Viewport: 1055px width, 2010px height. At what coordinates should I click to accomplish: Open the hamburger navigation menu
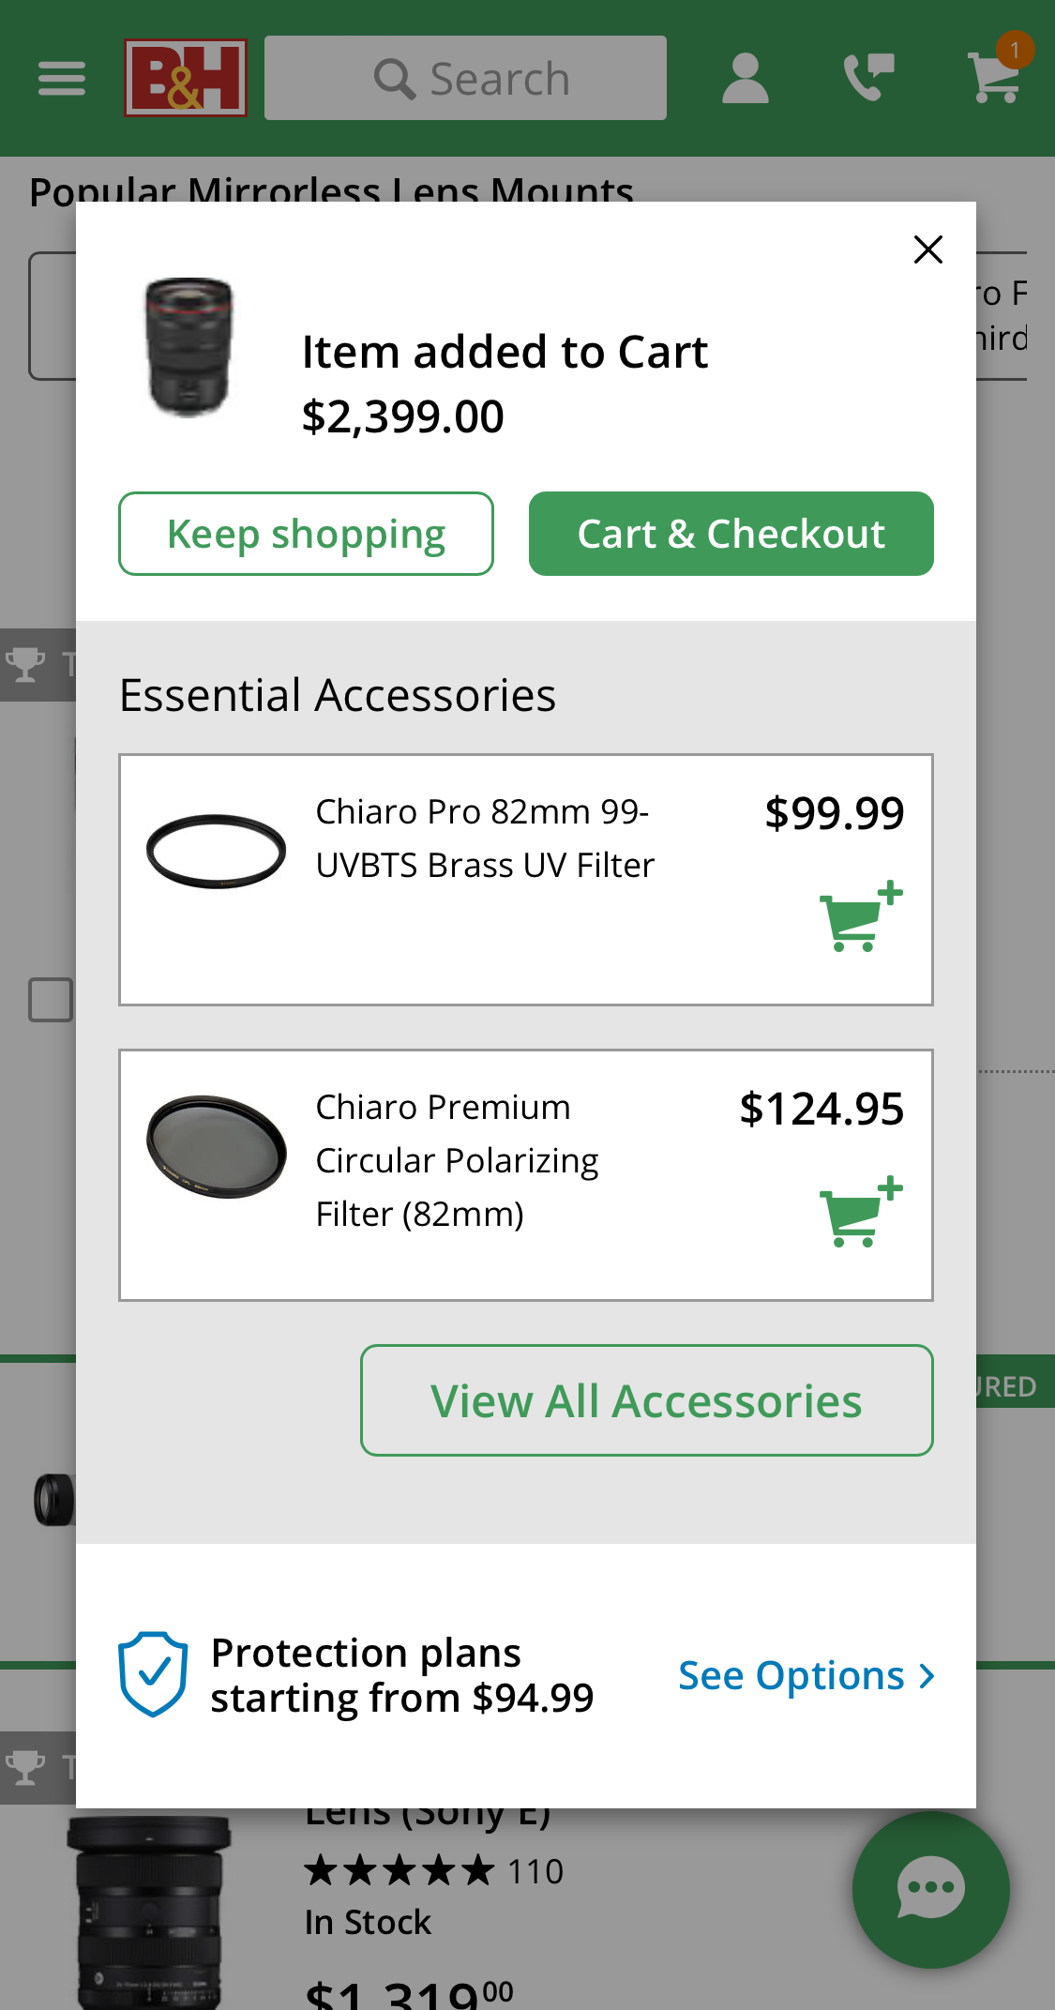click(x=62, y=79)
